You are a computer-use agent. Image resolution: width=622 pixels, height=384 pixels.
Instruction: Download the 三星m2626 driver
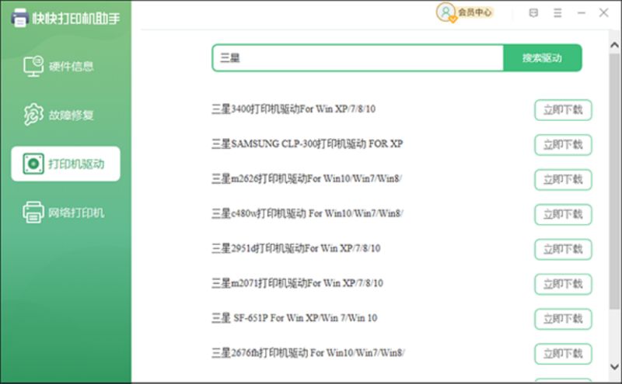coord(563,179)
